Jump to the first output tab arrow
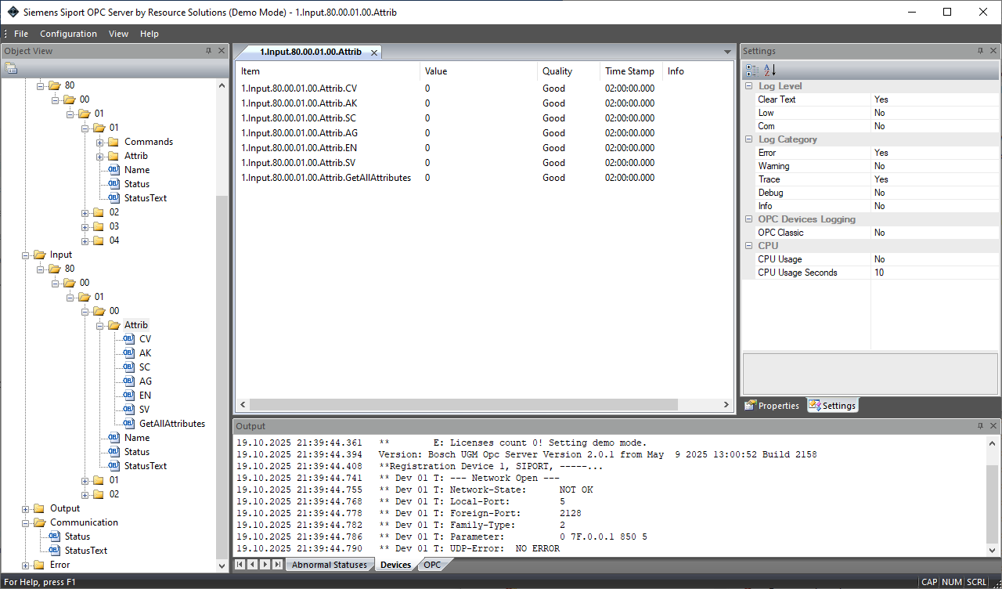Screen dimensions: 1002x589 pyautogui.click(x=240, y=565)
